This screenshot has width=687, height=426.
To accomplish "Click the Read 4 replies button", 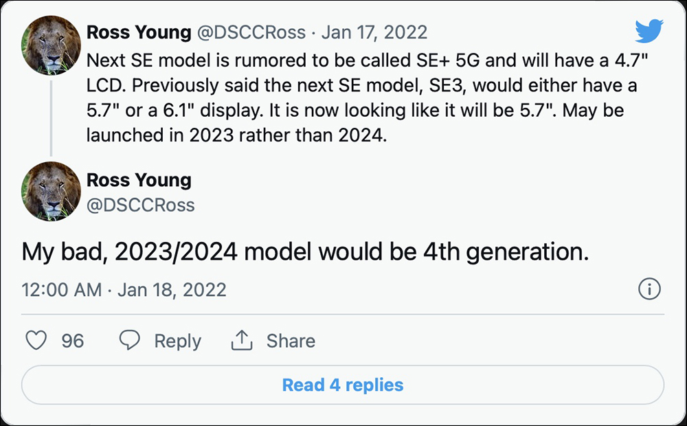I will click(x=343, y=385).
